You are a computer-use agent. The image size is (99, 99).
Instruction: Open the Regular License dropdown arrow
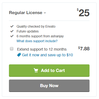[45, 13]
